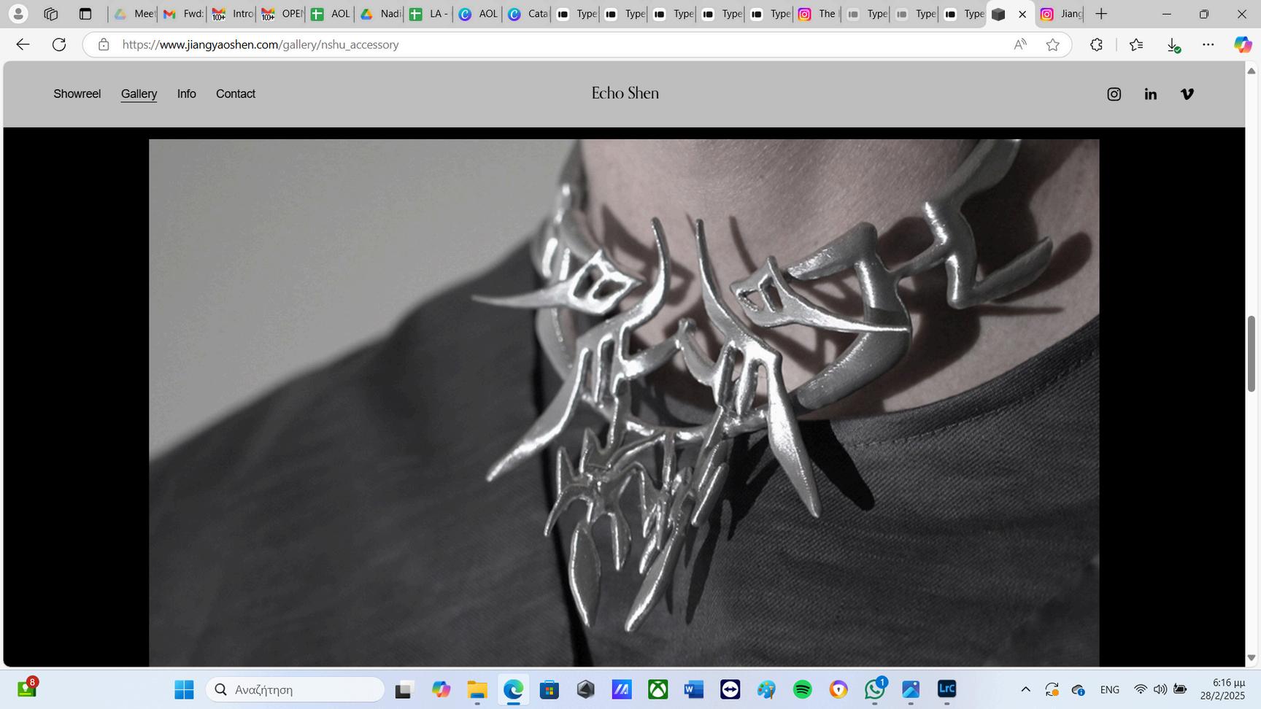Switch to the 'Cata' tab
The width and height of the screenshot is (1261, 709).
pyautogui.click(x=527, y=14)
